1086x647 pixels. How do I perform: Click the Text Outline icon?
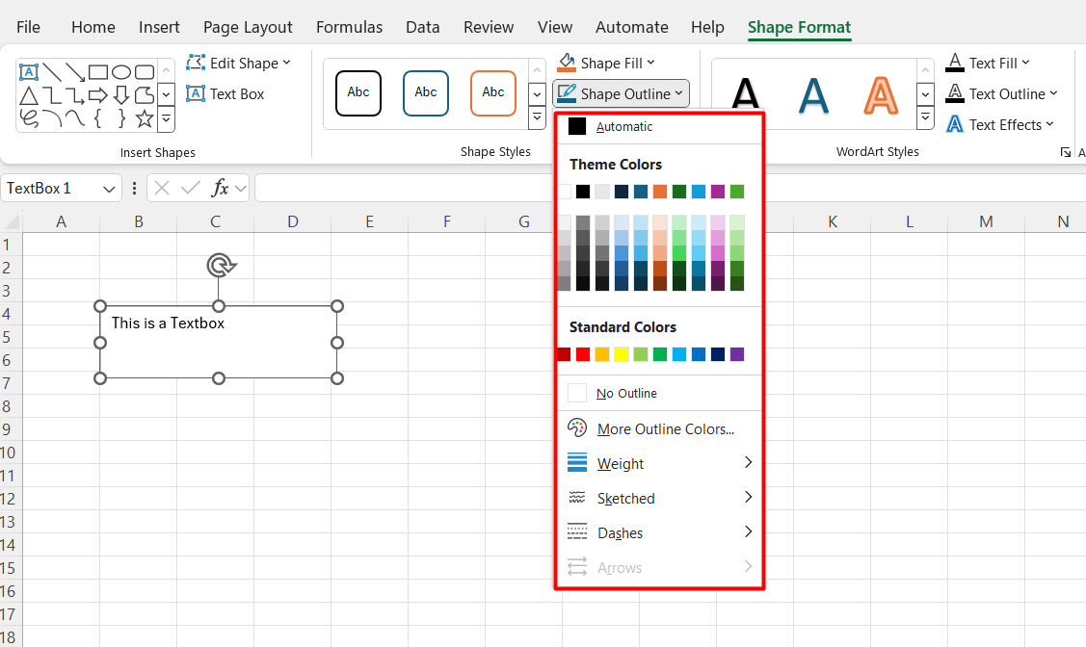pos(955,93)
